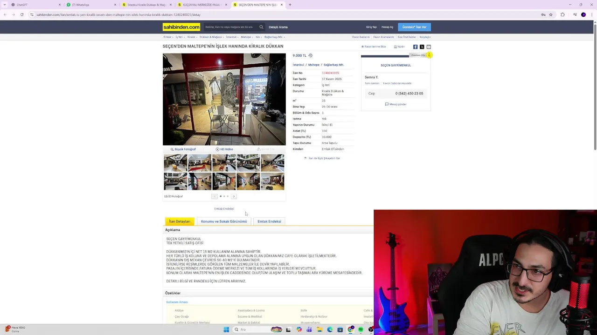
Task: Select first thumbnail in top row
Action: 175,163
